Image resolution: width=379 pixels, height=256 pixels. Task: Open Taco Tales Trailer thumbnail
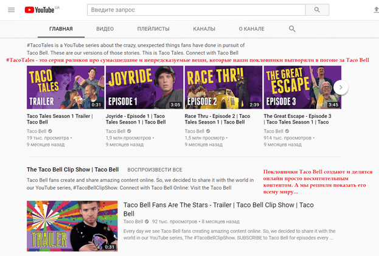66,87
